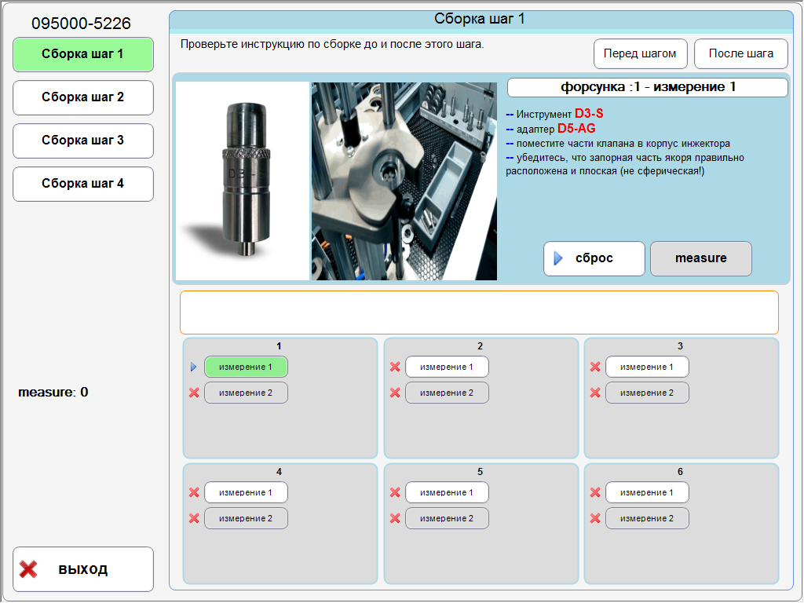
Task: Click red X beside injector 1 измерение 2
Action: click(194, 393)
